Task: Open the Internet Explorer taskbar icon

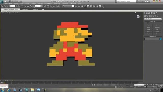Action: 9,90
